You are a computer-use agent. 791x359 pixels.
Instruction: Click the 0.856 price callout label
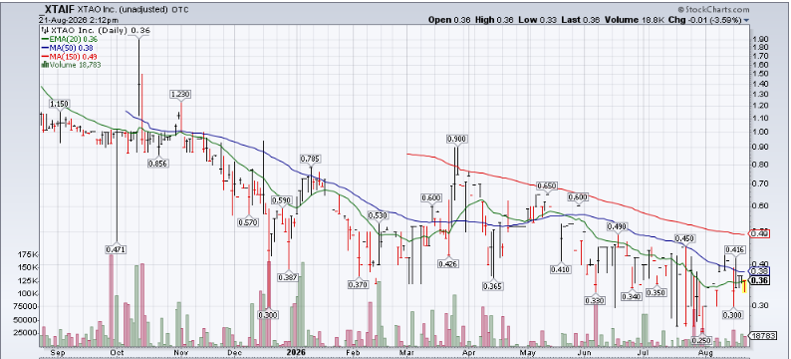click(157, 164)
